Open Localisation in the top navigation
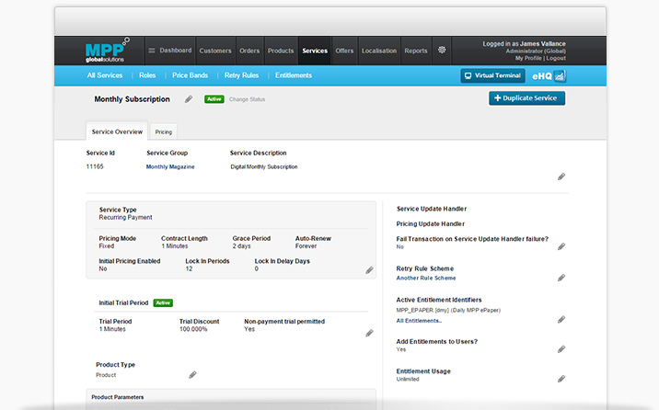The image size is (659, 410). click(379, 51)
